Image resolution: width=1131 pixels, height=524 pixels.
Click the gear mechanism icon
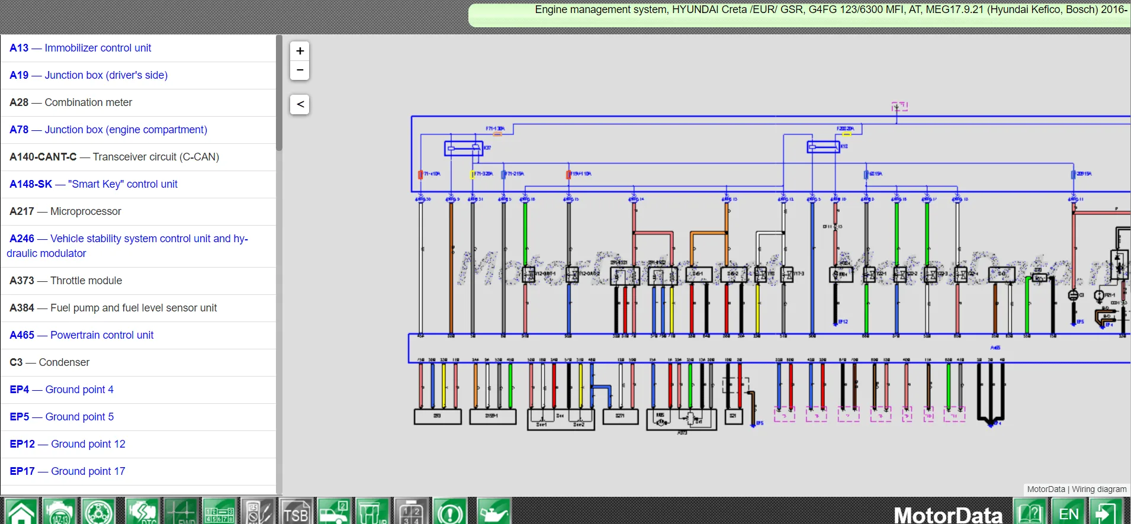[98, 511]
